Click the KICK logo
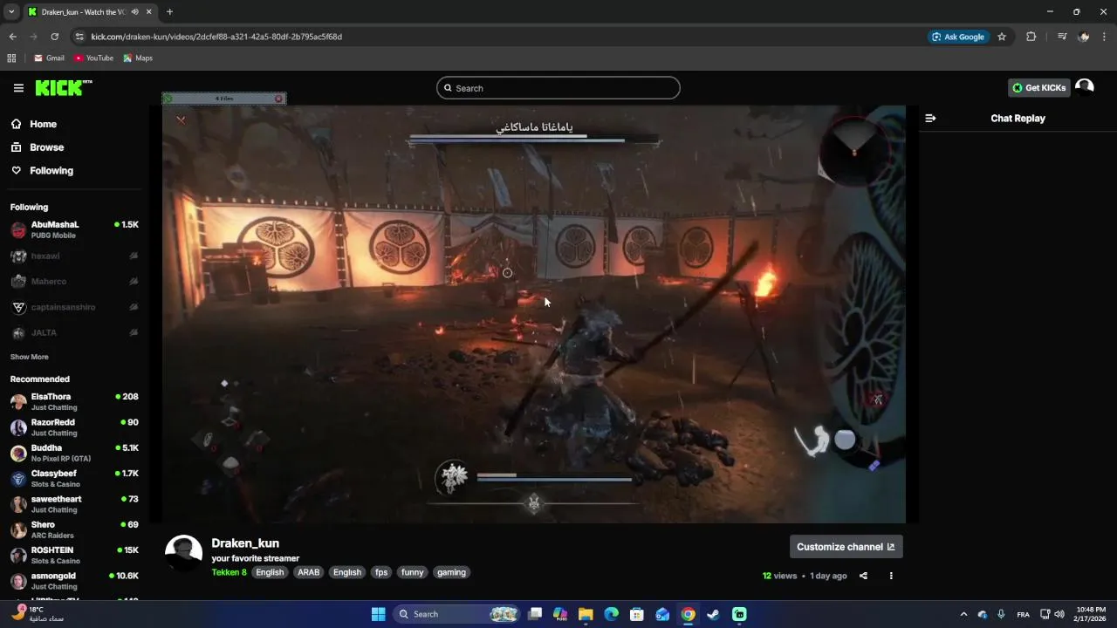Screen dimensions: 1117x628 click(63, 87)
